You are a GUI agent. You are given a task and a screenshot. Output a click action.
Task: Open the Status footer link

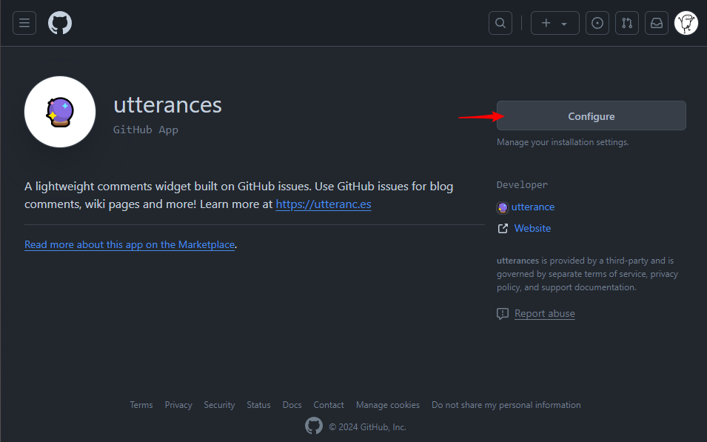click(258, 405)
